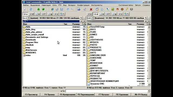Click the green picture toolbar icon
Viewport: 173px width, 97px height.
coord(113,9)
